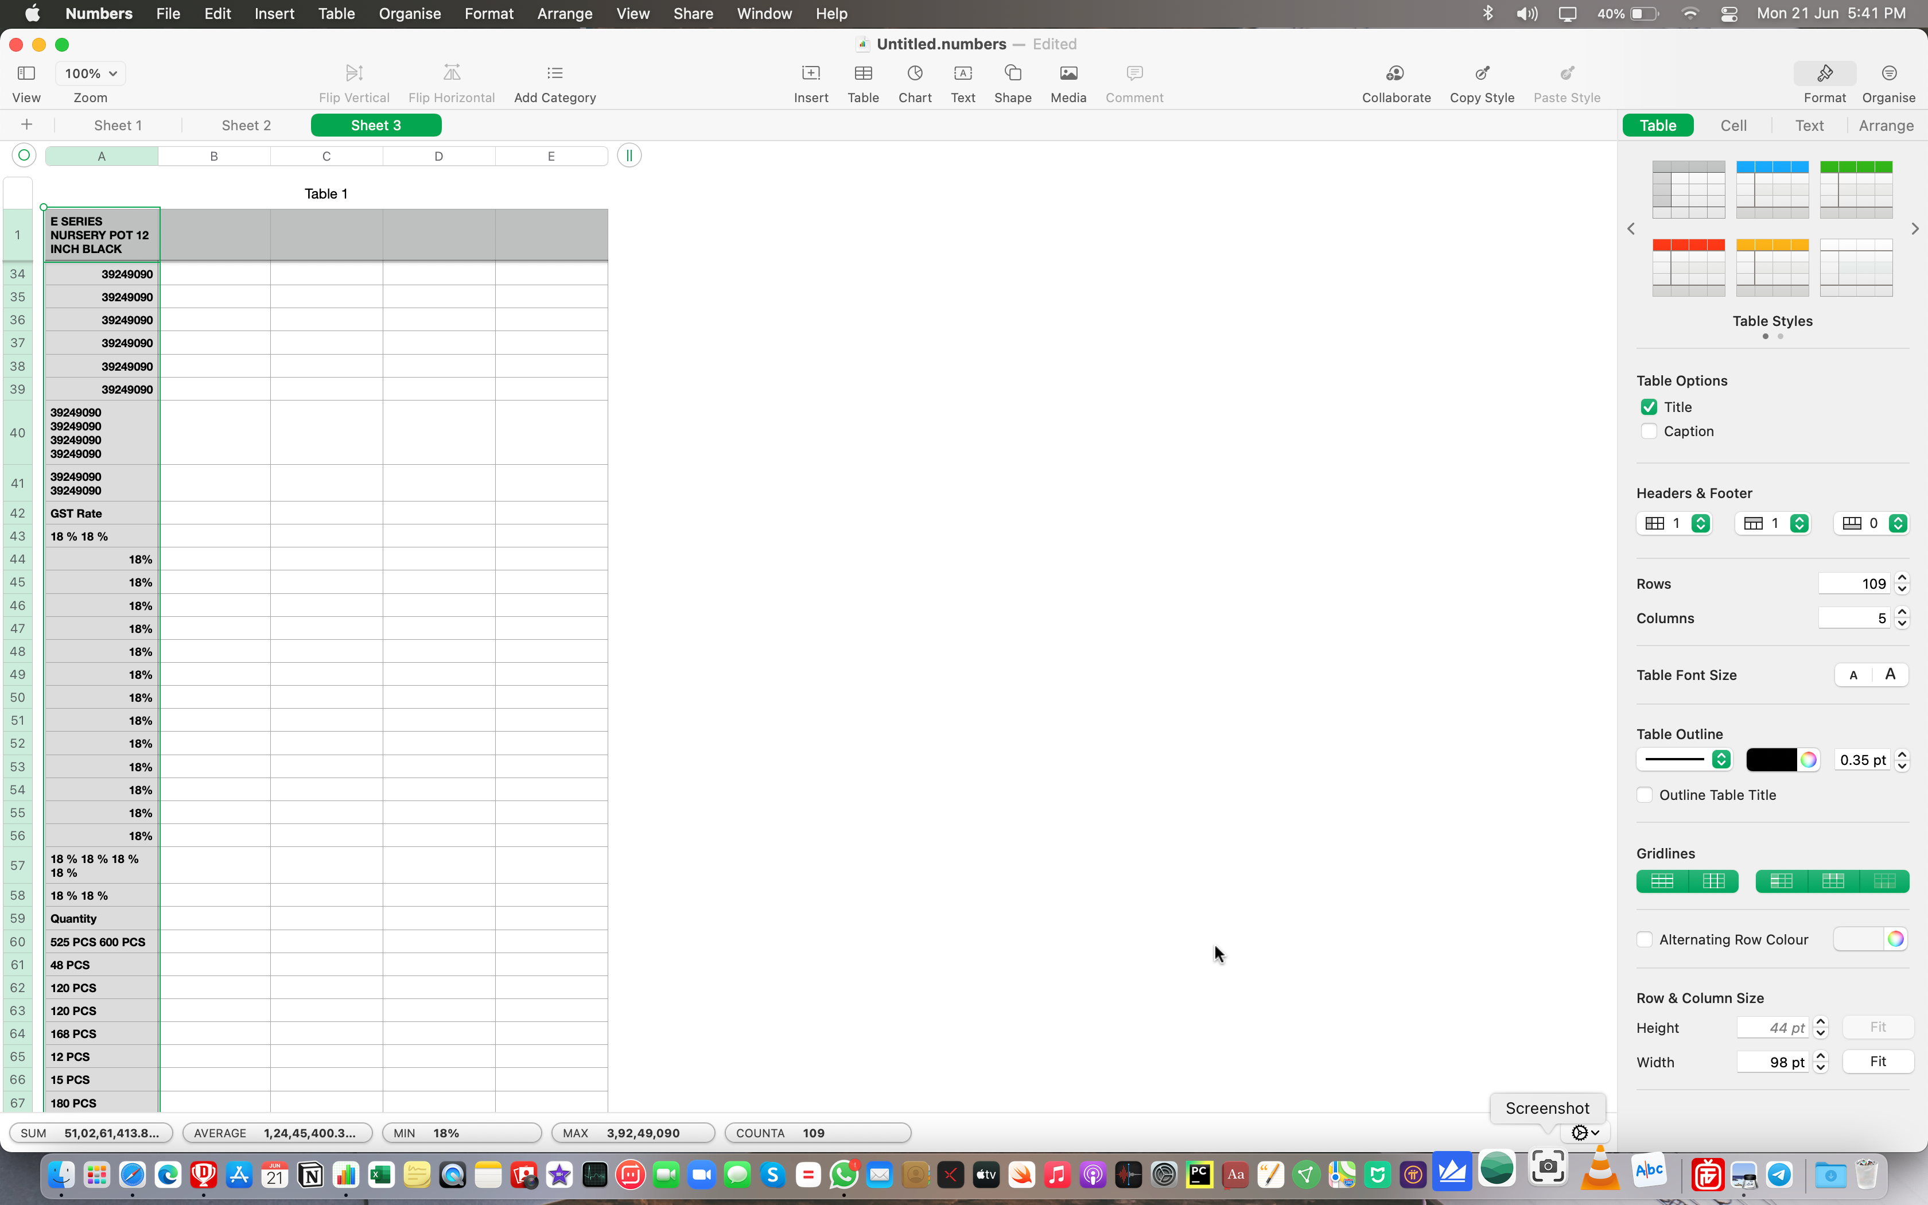Click the Fit button for Width
Image resolution: width=1928 pixels, height=1205 pixels.
point(1877,1062)
